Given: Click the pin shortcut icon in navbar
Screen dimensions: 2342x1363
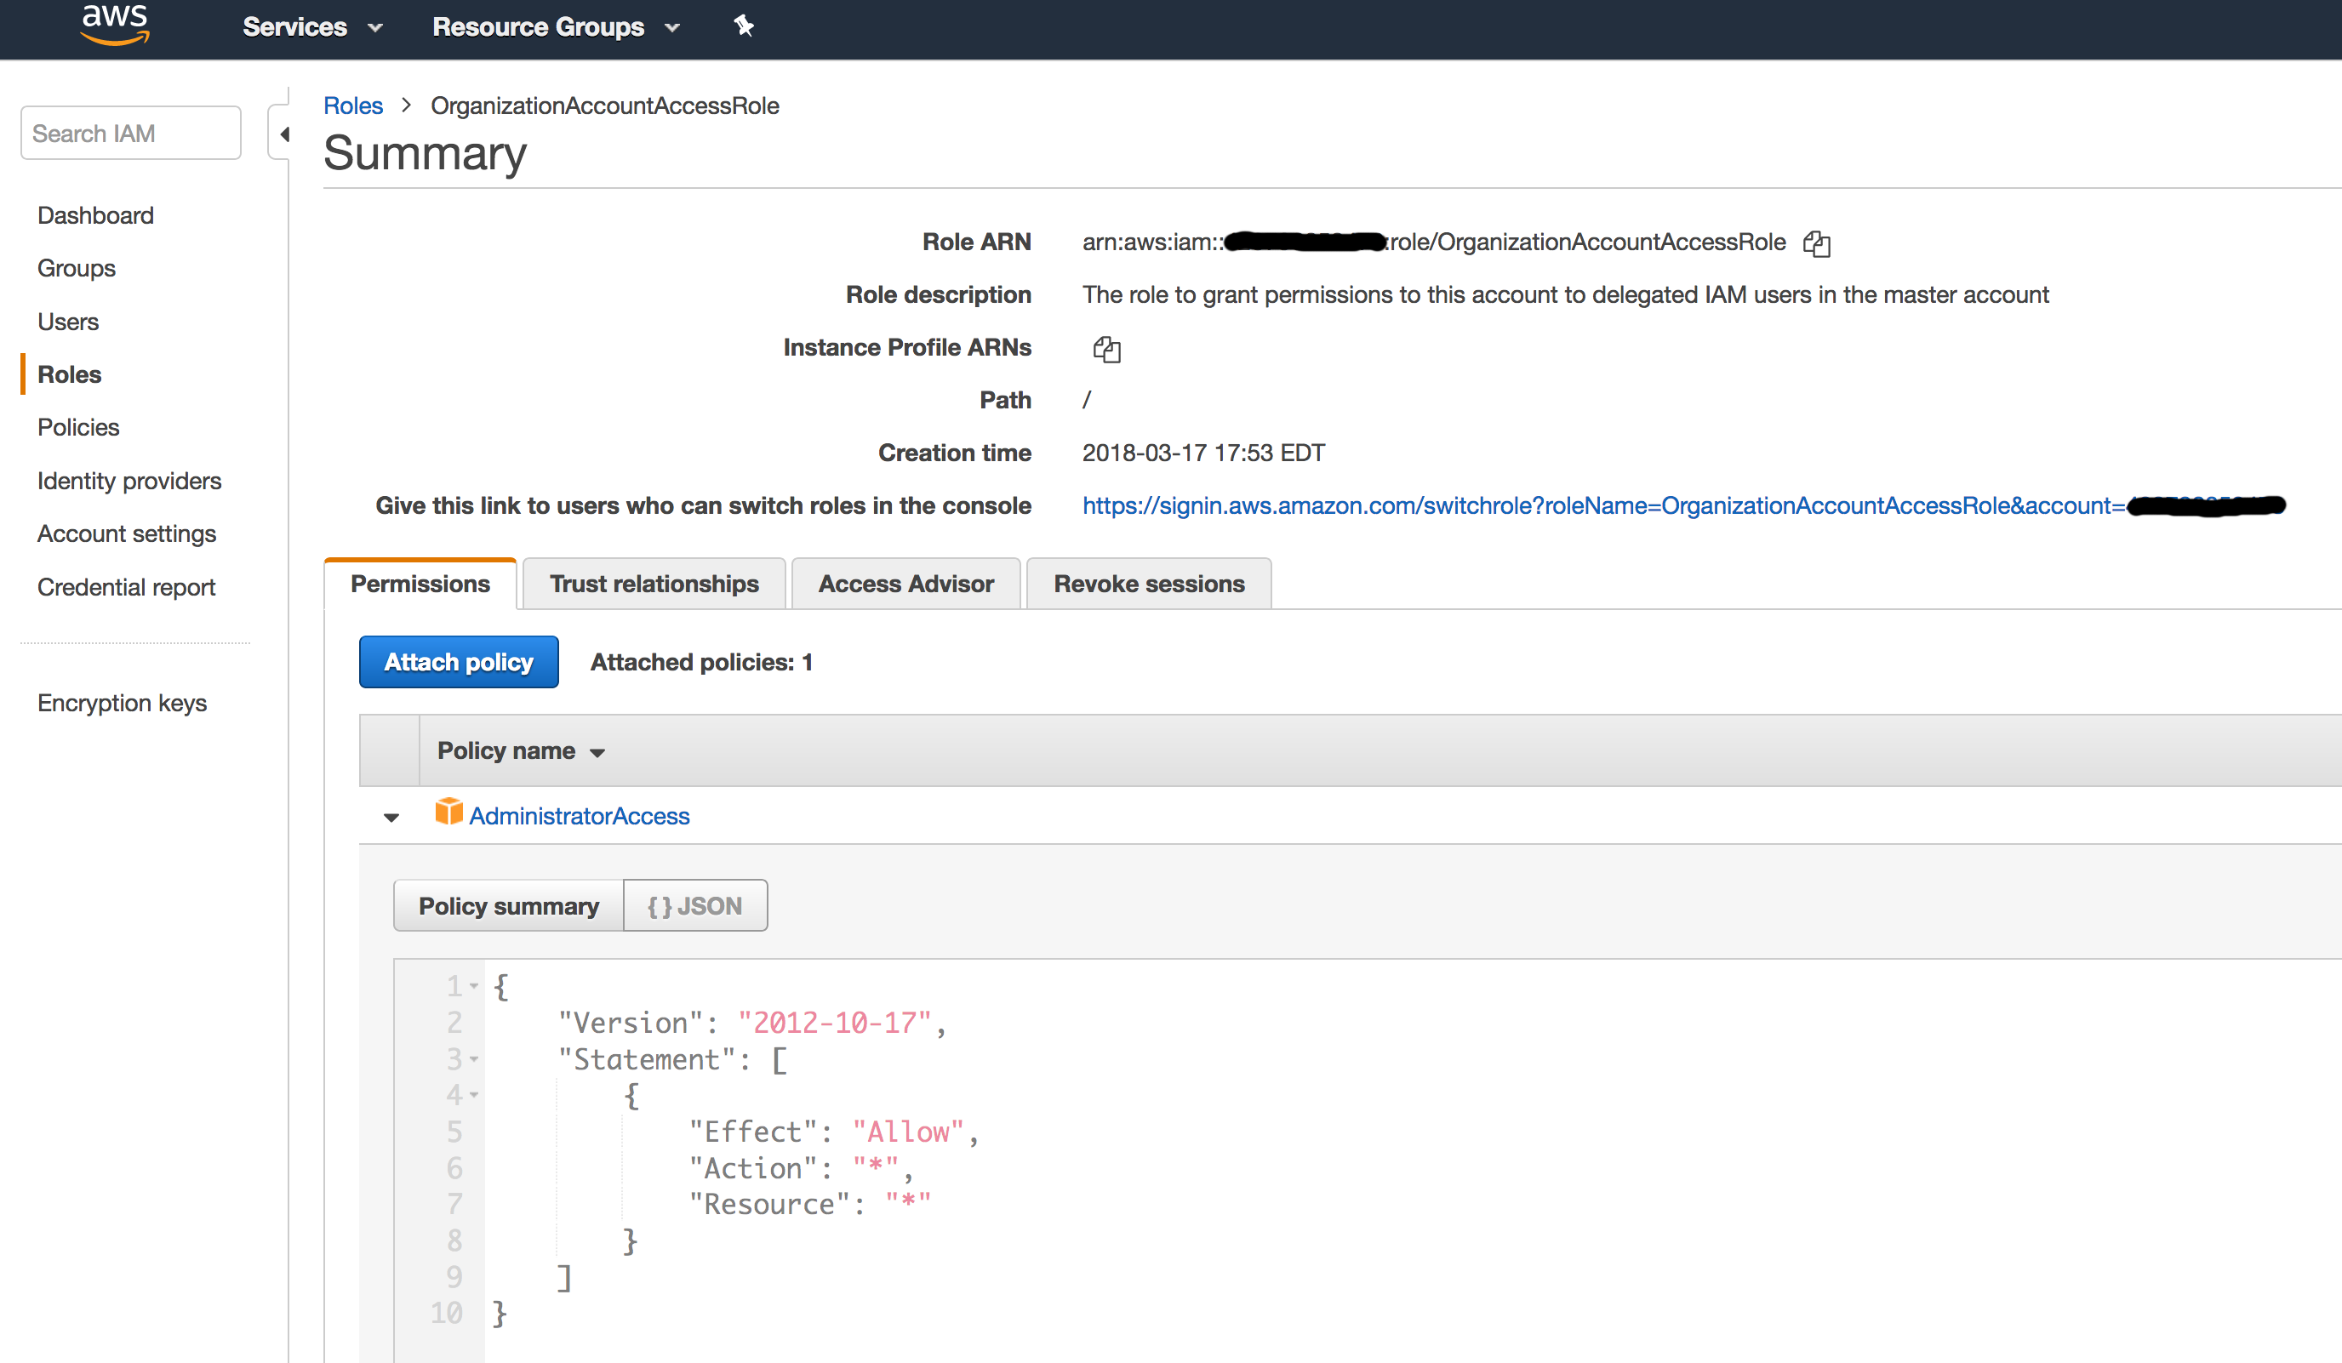Looking at the screenshot, I should coord(743,26).
